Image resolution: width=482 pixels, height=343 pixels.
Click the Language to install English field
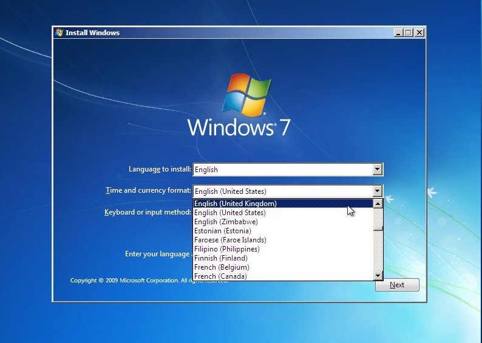point(282,170)
